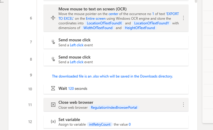Select the HeightOfTextFound variable
This screenshot has width=213, height=130.
(x=140, y=28)
